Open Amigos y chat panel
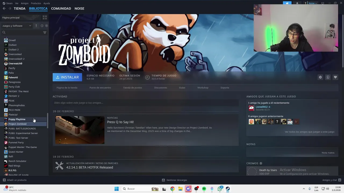This screenshot has width=344, height=193. pyautogui.click(x=332, y=180)
